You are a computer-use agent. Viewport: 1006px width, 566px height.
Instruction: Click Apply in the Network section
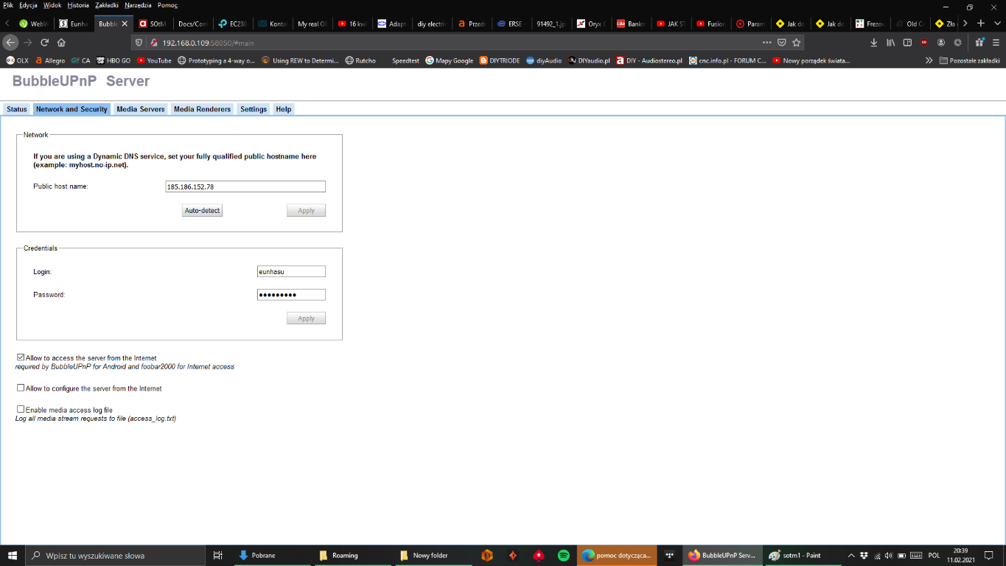[x=306, y=211]
